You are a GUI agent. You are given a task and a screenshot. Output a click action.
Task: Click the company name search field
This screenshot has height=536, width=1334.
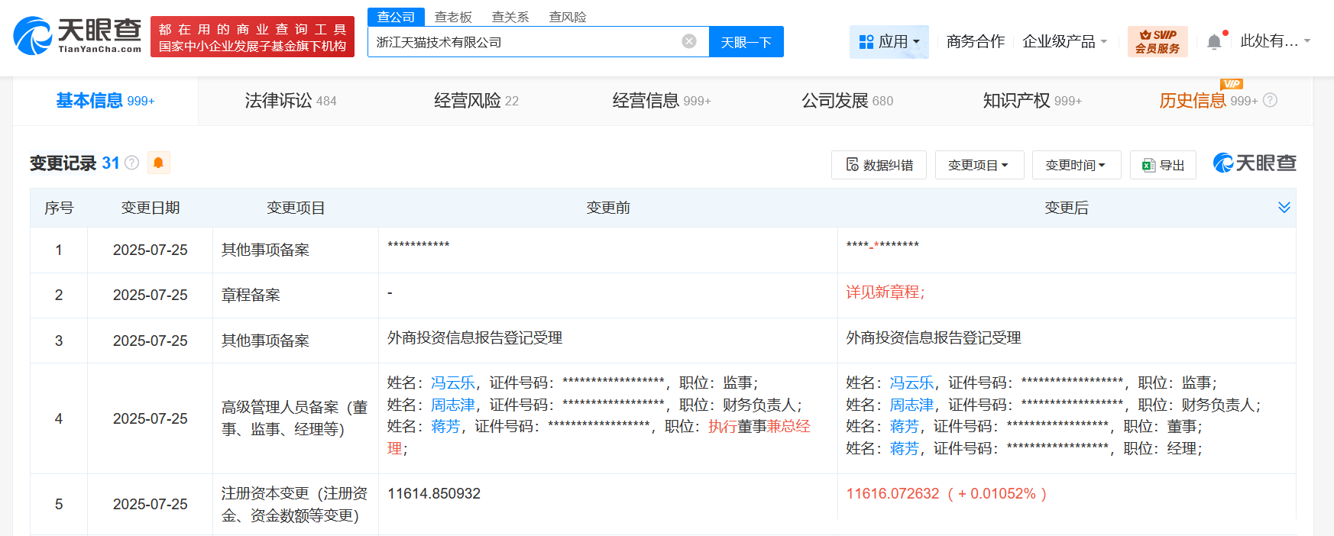(523, 42)
